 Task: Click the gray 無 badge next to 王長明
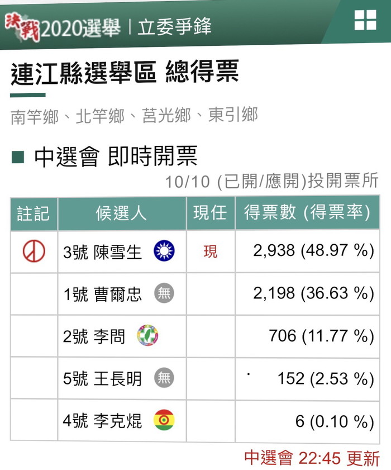pyautogui.click(x=164, y=378)
